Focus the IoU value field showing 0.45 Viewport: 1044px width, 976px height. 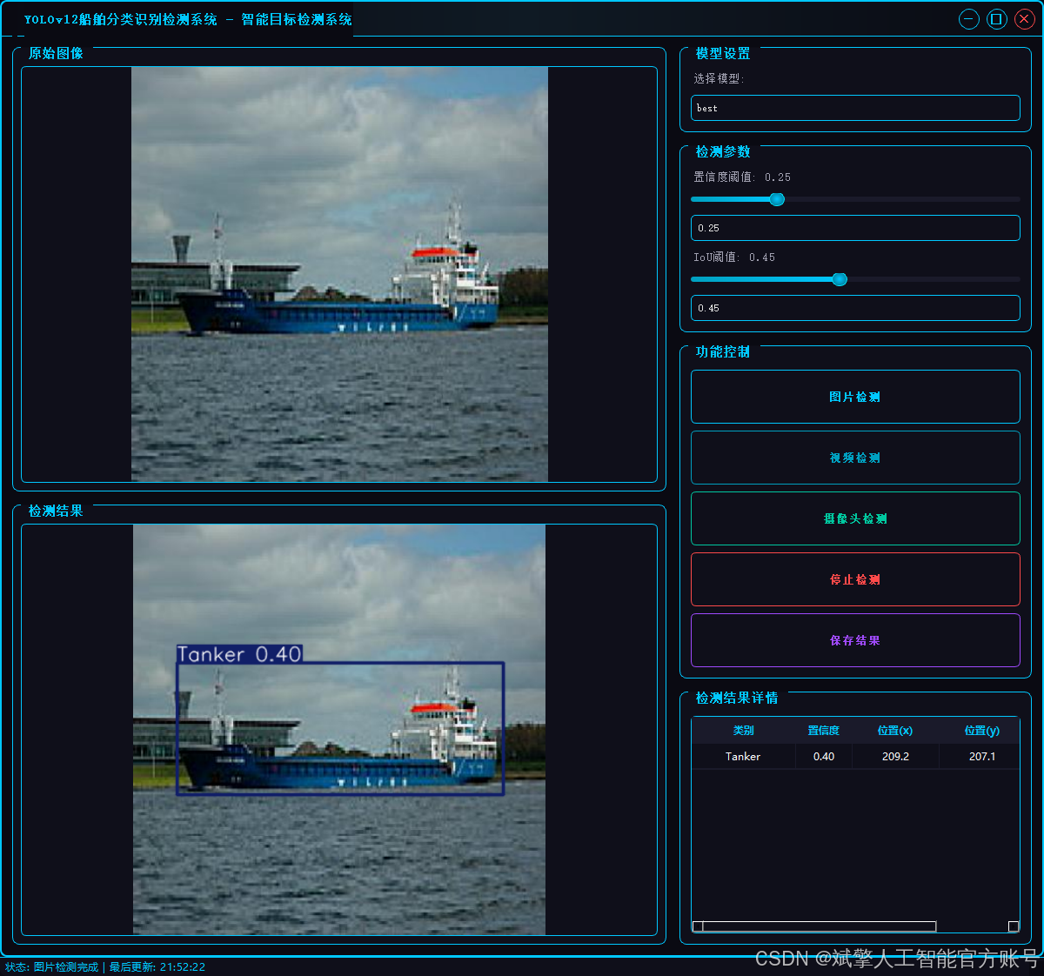[x=855, y=308]
